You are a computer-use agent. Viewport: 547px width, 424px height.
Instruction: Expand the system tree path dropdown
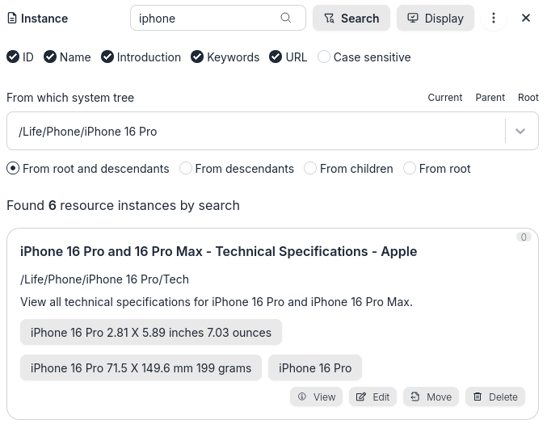click(x=520, y=131)
